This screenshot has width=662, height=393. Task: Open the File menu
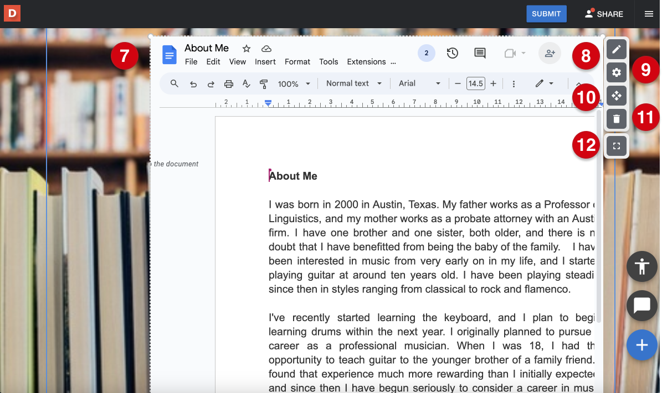tap(191, 61)
